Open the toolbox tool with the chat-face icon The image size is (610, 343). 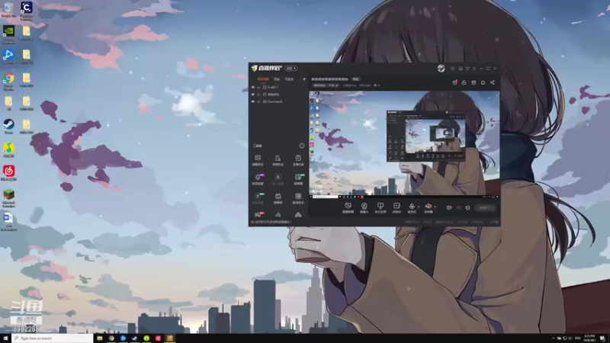pos(258,160)
